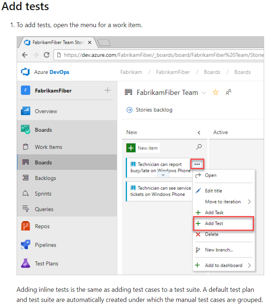Click FabrikamFiber breadcrumb link
271x307 pixels.
tap(173, 72)
